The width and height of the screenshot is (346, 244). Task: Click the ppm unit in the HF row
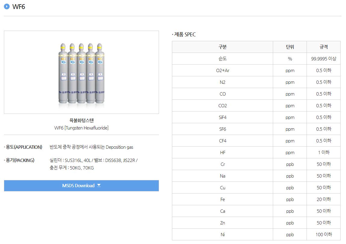click(290, 153)
